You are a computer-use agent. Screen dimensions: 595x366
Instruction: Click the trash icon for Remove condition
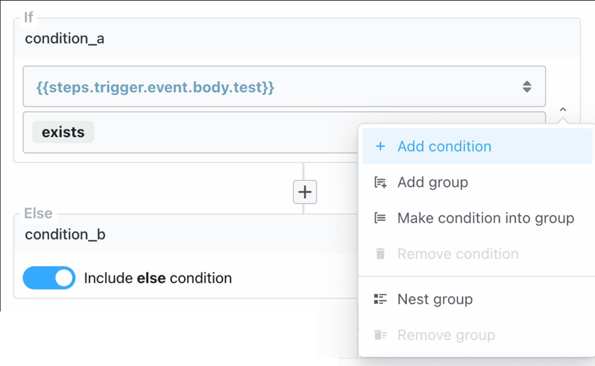pyautogui.click(x=380, y=254)
